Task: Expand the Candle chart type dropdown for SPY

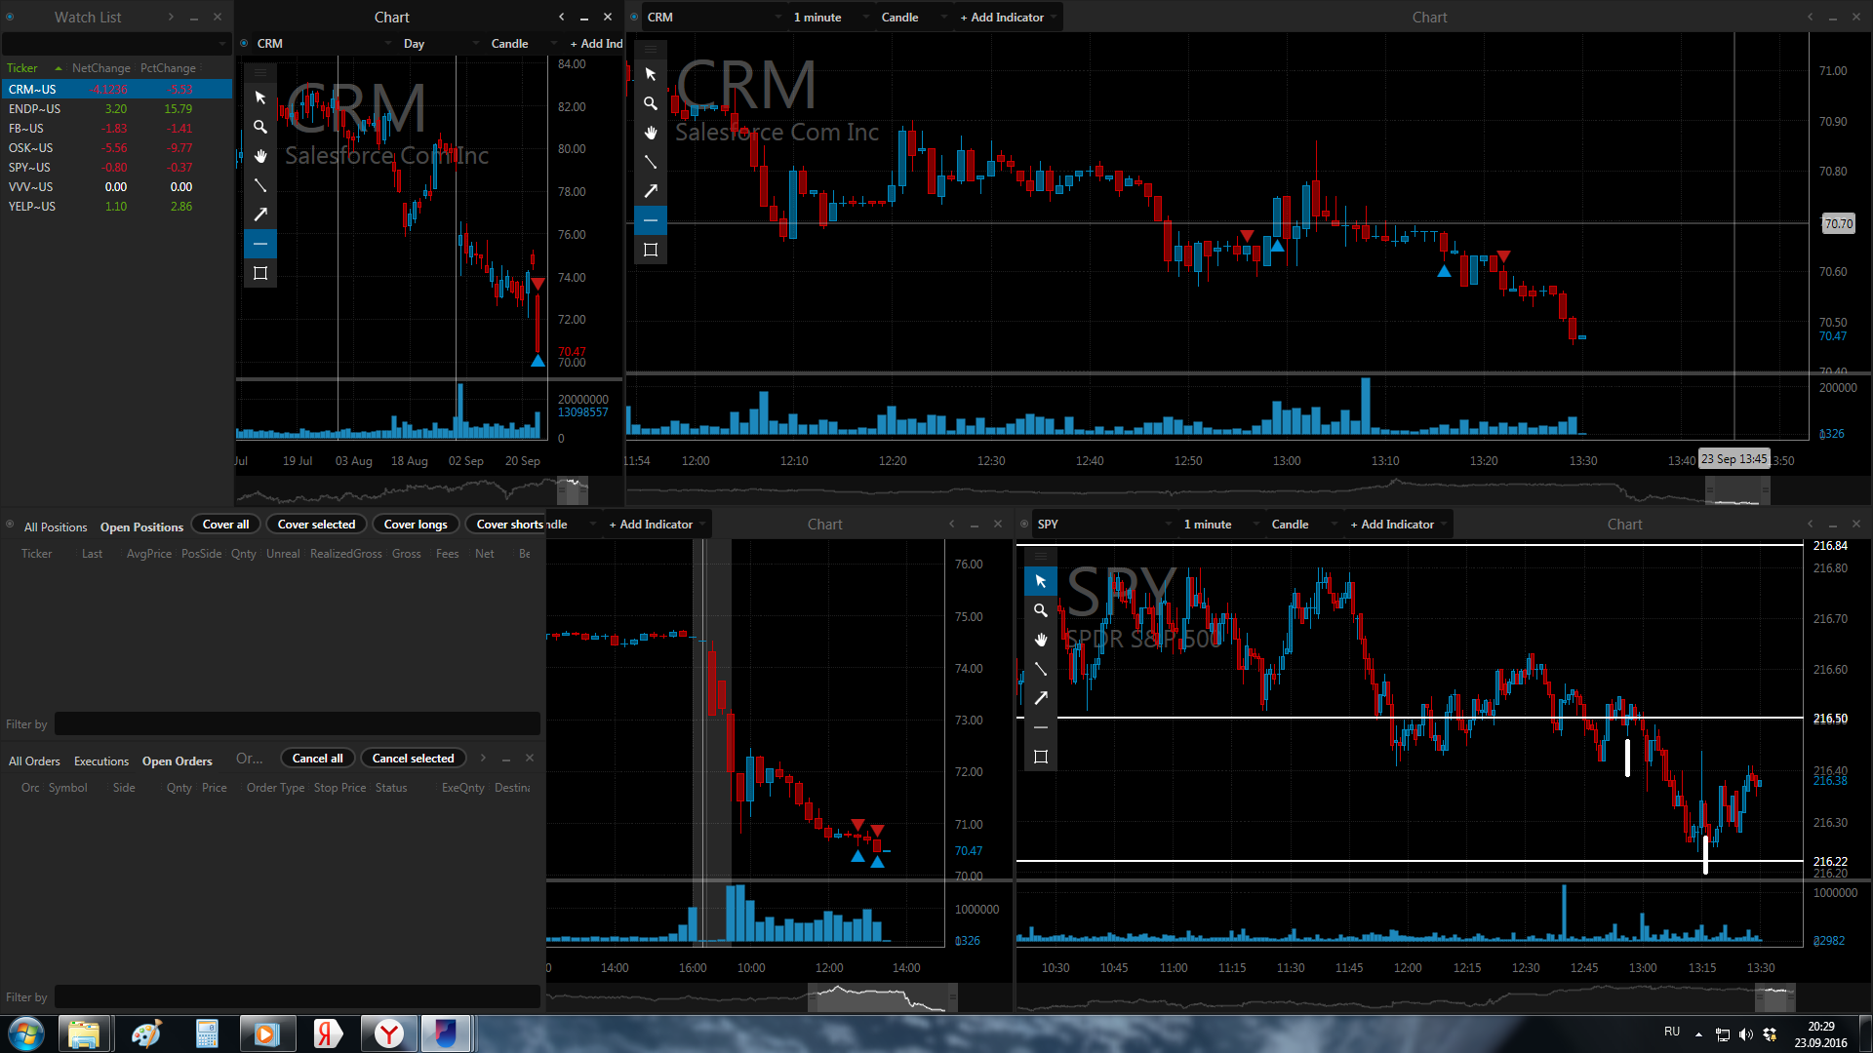Action: tap(1304, 525)
